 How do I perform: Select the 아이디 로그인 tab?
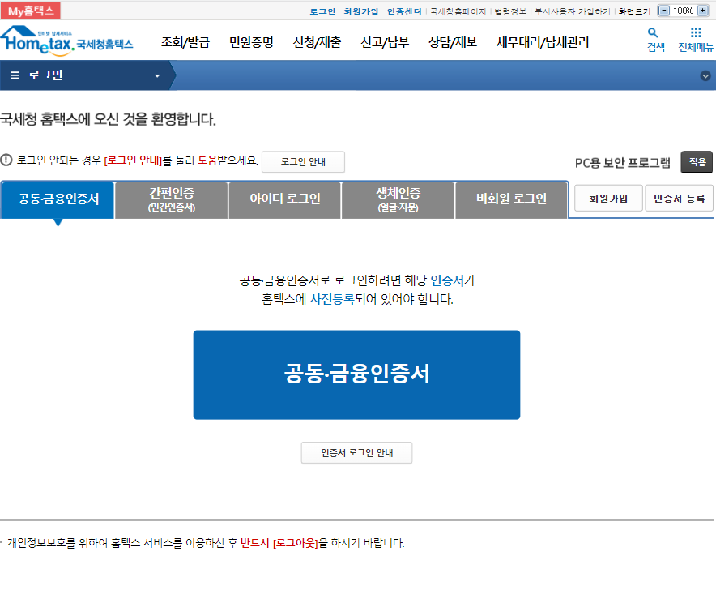(284, 200)
